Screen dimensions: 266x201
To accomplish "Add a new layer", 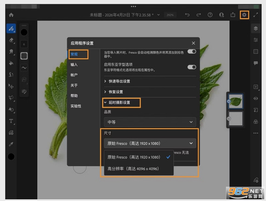I will point(256,87).
